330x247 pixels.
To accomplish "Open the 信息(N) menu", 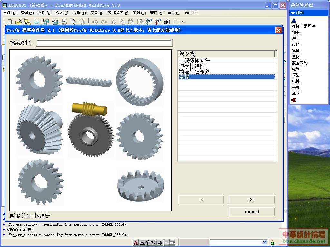I will (x=97, y=13).
